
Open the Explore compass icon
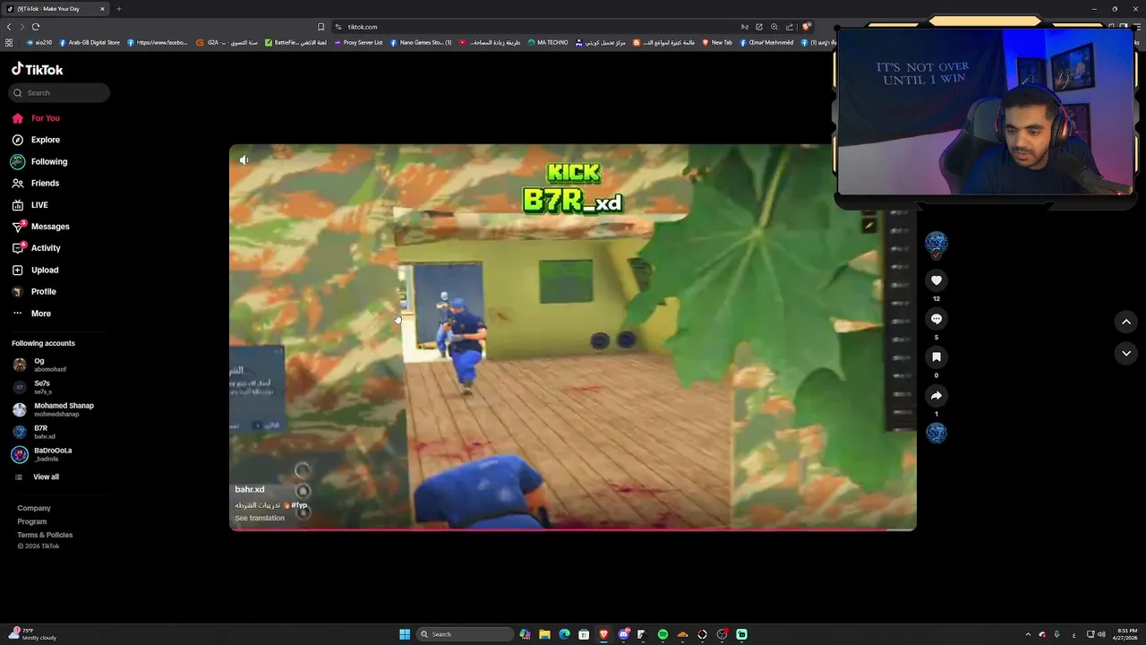click(x=17, y=140)
